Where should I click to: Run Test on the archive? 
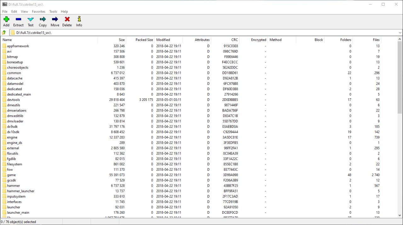tap(31, 19)
